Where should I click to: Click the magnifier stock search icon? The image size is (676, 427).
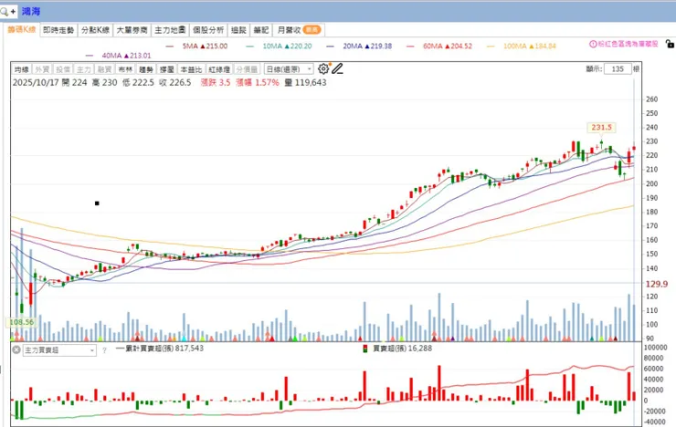[5, 12]
